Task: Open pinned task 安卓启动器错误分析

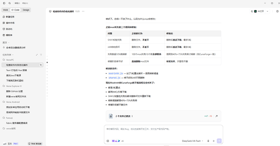Action: coord(16,48)
